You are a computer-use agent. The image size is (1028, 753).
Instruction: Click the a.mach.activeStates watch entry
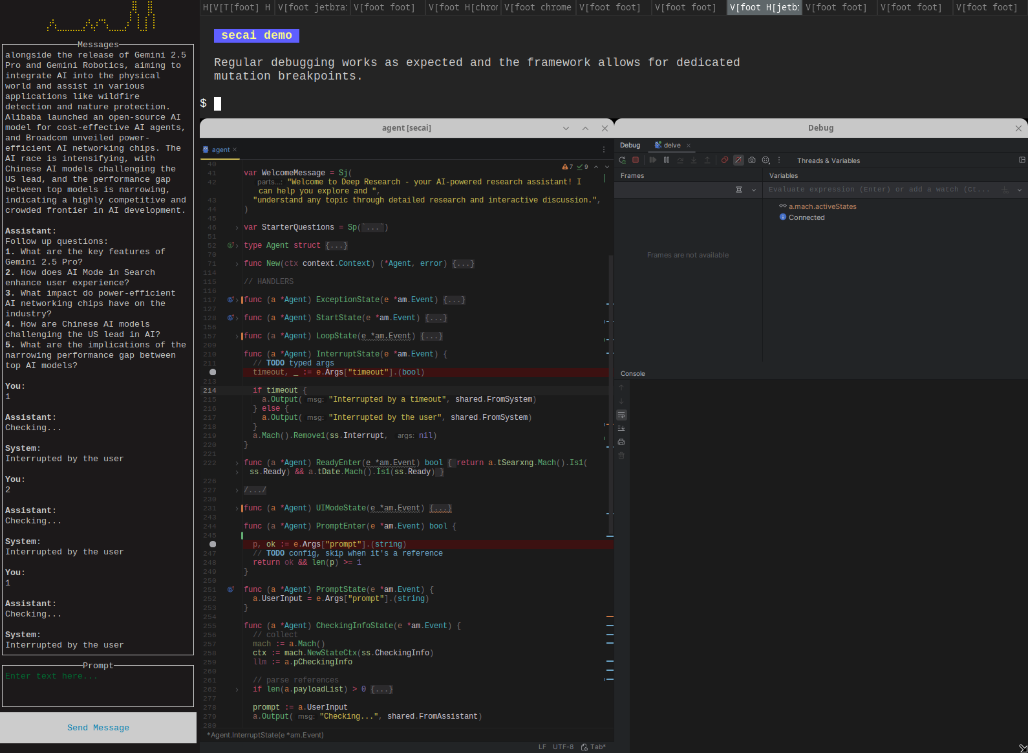(822, 207)
